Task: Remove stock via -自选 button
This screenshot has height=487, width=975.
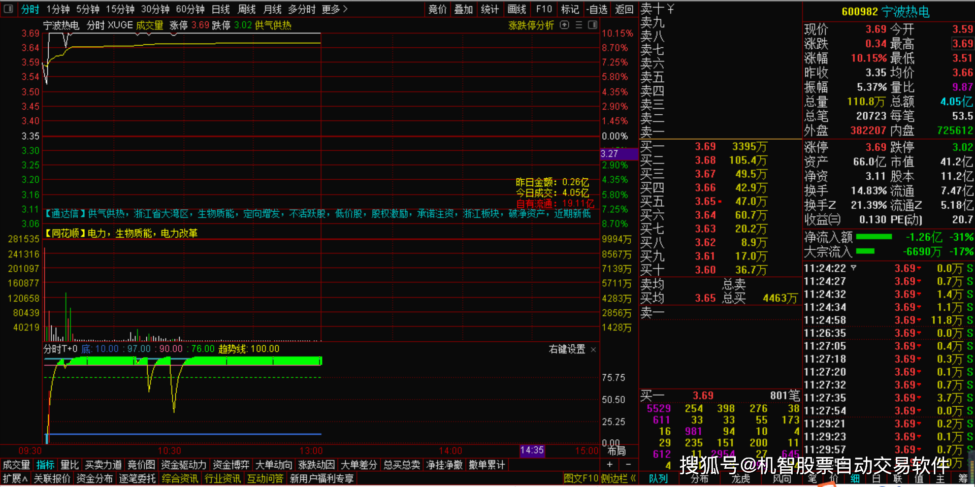Action: tap(597, 9)
